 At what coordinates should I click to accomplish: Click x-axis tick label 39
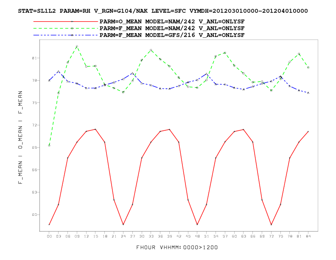[x=170, y=236]
